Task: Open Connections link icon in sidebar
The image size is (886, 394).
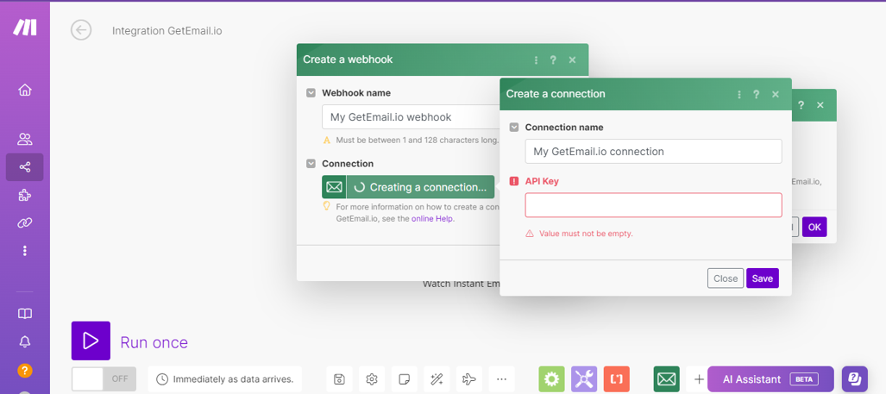Action: [x=25, y=223]
